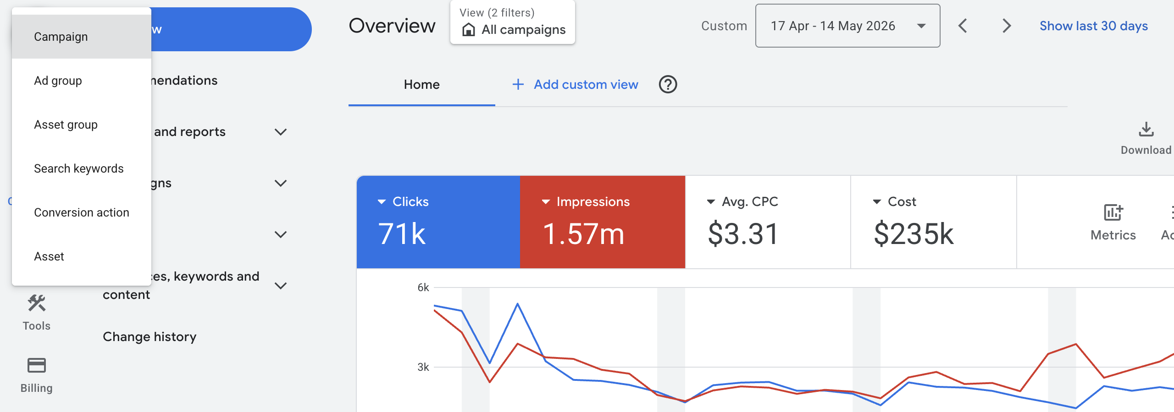Screen dimensions: 1174x412
Task: Open the Impressions metric dropdown
Action: point(546,202)
